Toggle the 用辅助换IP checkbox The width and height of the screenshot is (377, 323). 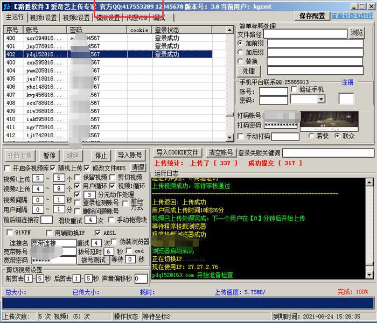(49, 233)
